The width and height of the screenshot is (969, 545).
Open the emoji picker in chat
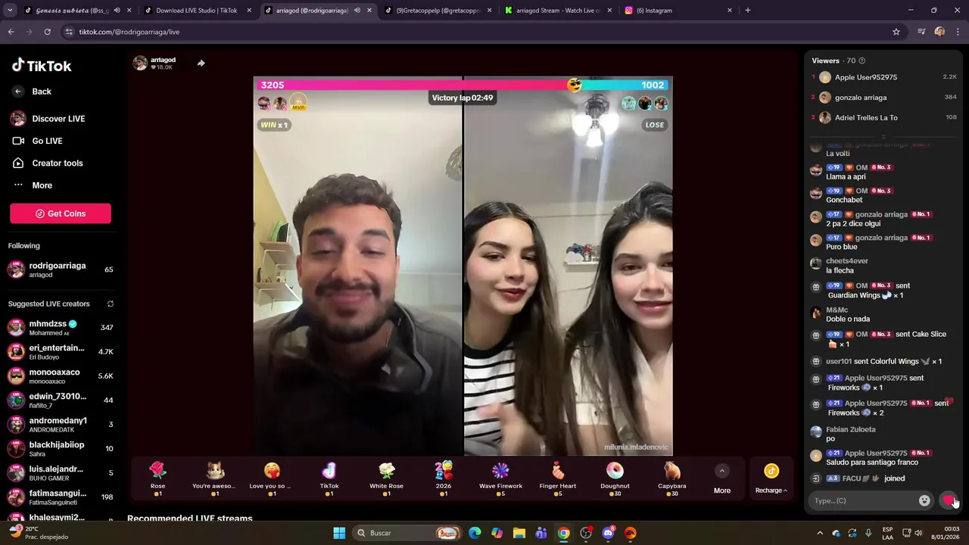(924, 500)
